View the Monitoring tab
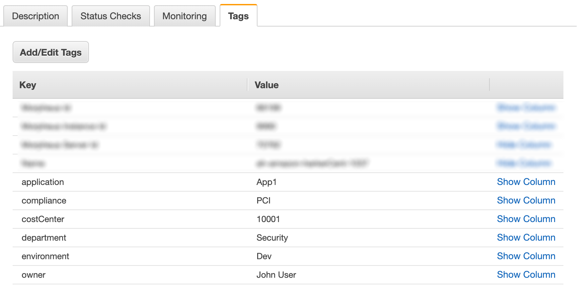The image size is (584, 291). click(184, 16)
